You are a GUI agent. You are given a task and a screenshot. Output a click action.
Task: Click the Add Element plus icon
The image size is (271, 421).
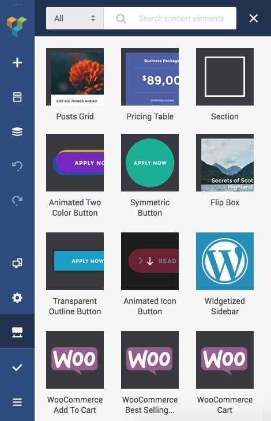17,62
